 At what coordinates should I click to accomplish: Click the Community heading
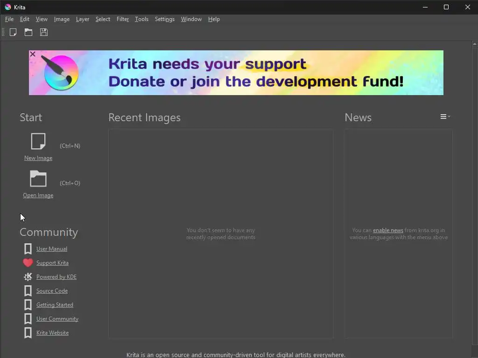[x=49, y=232]
